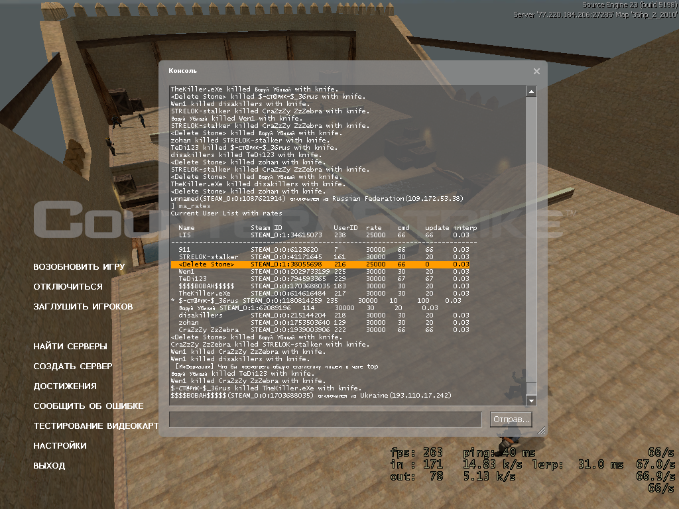Launch ТЕСТИРОВАНИЕ ВИДЕОКАРТ benchmark item
The width and height of the screenshot is (679, 509).
[x=96, y=426]
